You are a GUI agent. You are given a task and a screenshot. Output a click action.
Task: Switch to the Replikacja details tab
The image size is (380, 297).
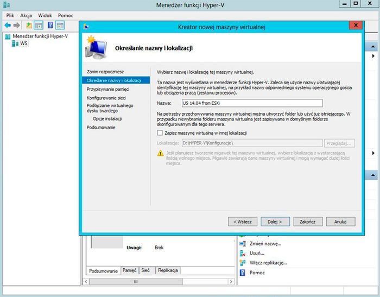168,270
